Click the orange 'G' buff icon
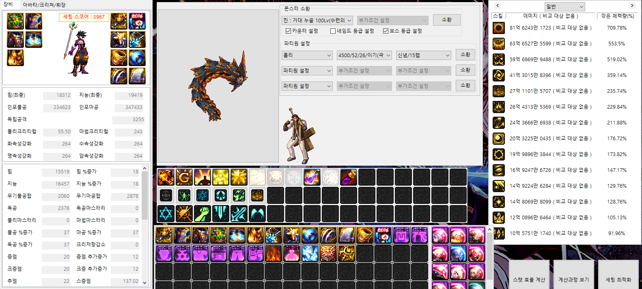The image size is (642, 289). click(184, 177)
